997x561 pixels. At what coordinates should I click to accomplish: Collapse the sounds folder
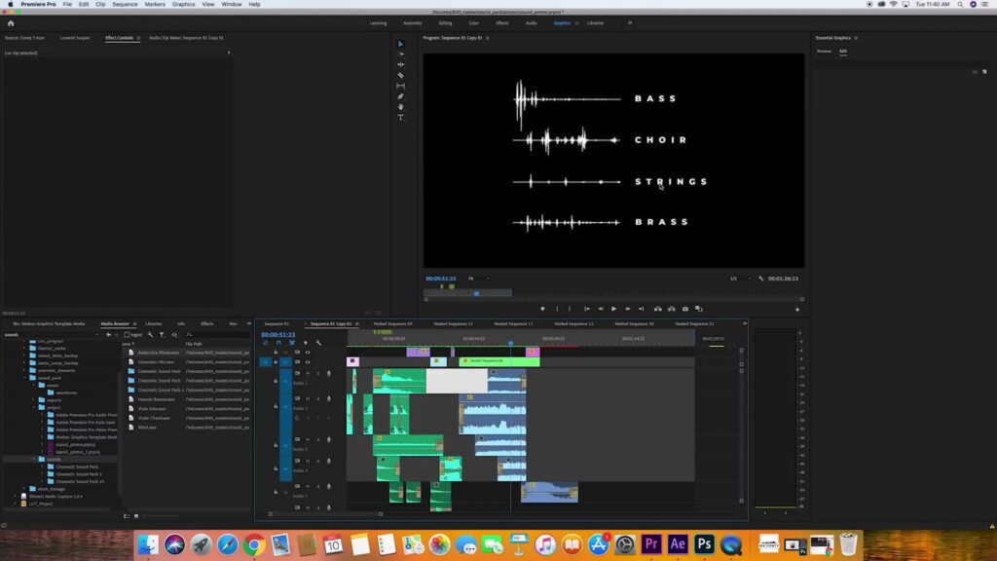click(x=34, y=460)
